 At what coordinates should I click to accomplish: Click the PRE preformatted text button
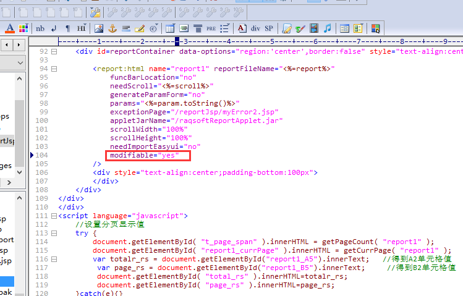click(x=211, y=28)
